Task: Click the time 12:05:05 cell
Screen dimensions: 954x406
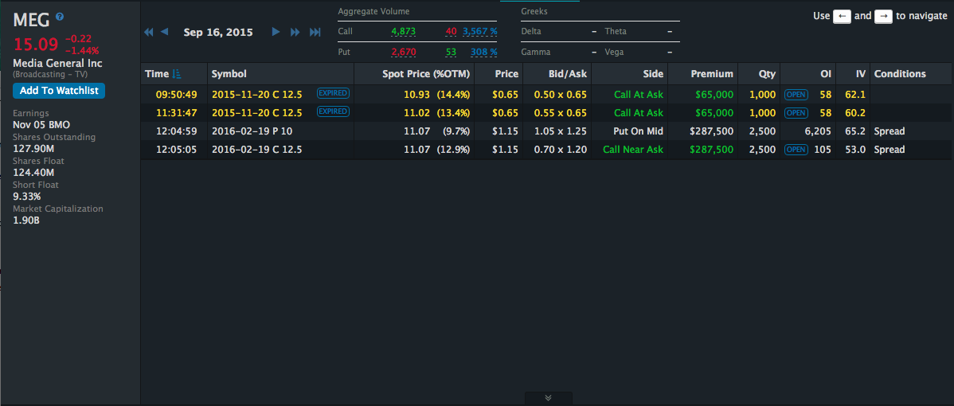Action: coord(177,150)
